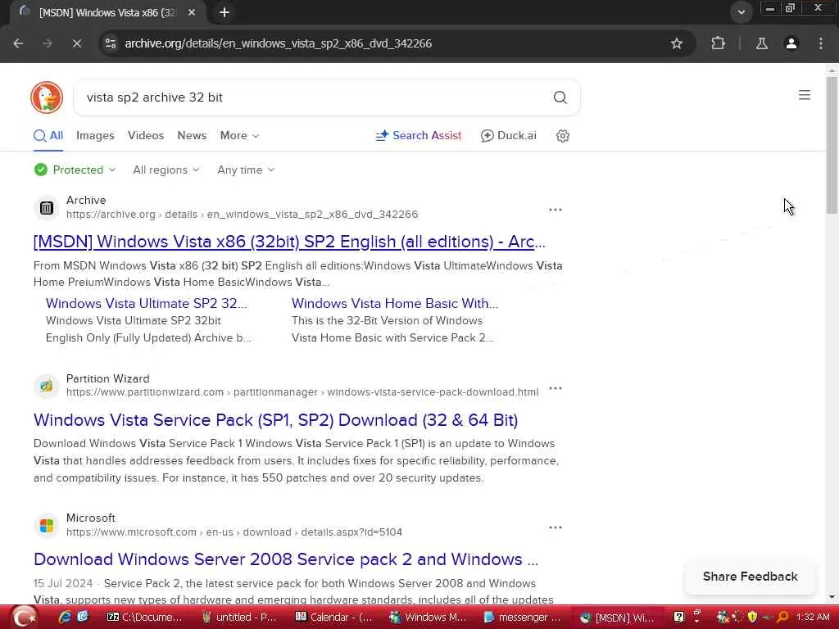Switch to the 7-Zip C:\Docume... taskbar window
The height and width of the screenshot is (629, 839).
[144, 618]
